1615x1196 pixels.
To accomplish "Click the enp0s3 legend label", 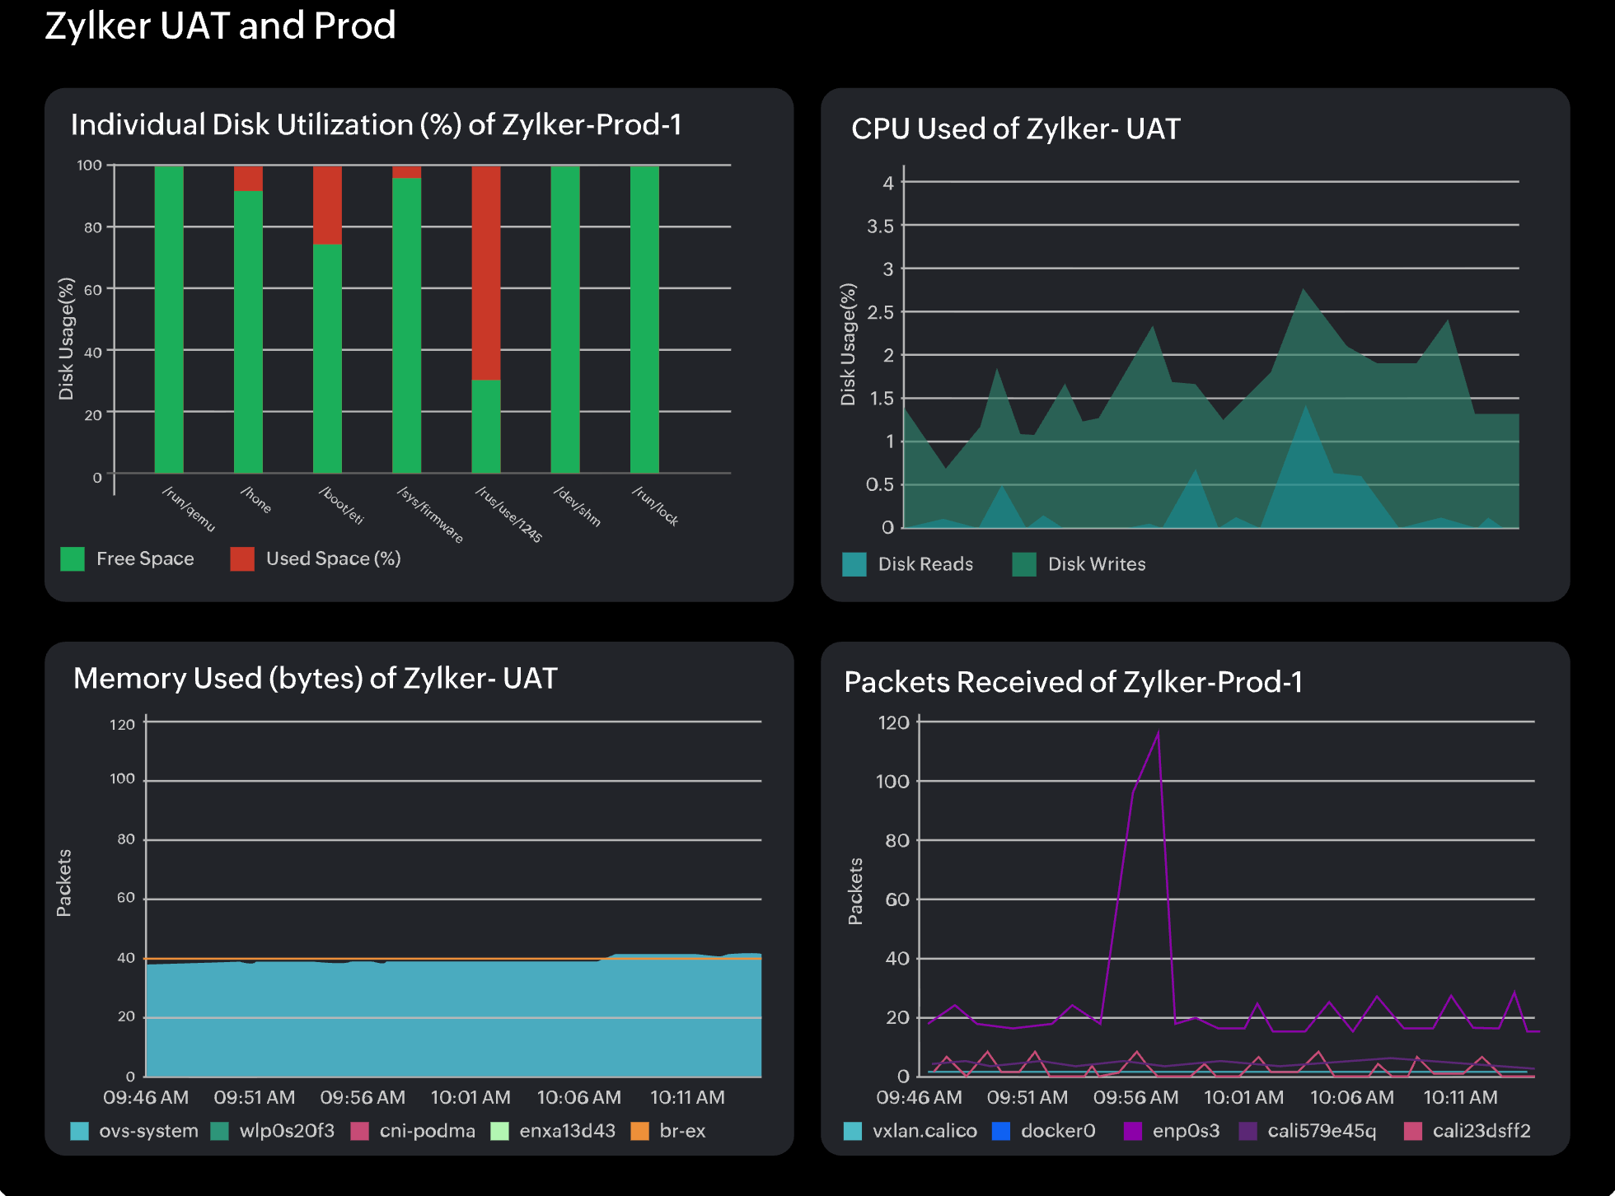I will (x=1185, y=1131).
